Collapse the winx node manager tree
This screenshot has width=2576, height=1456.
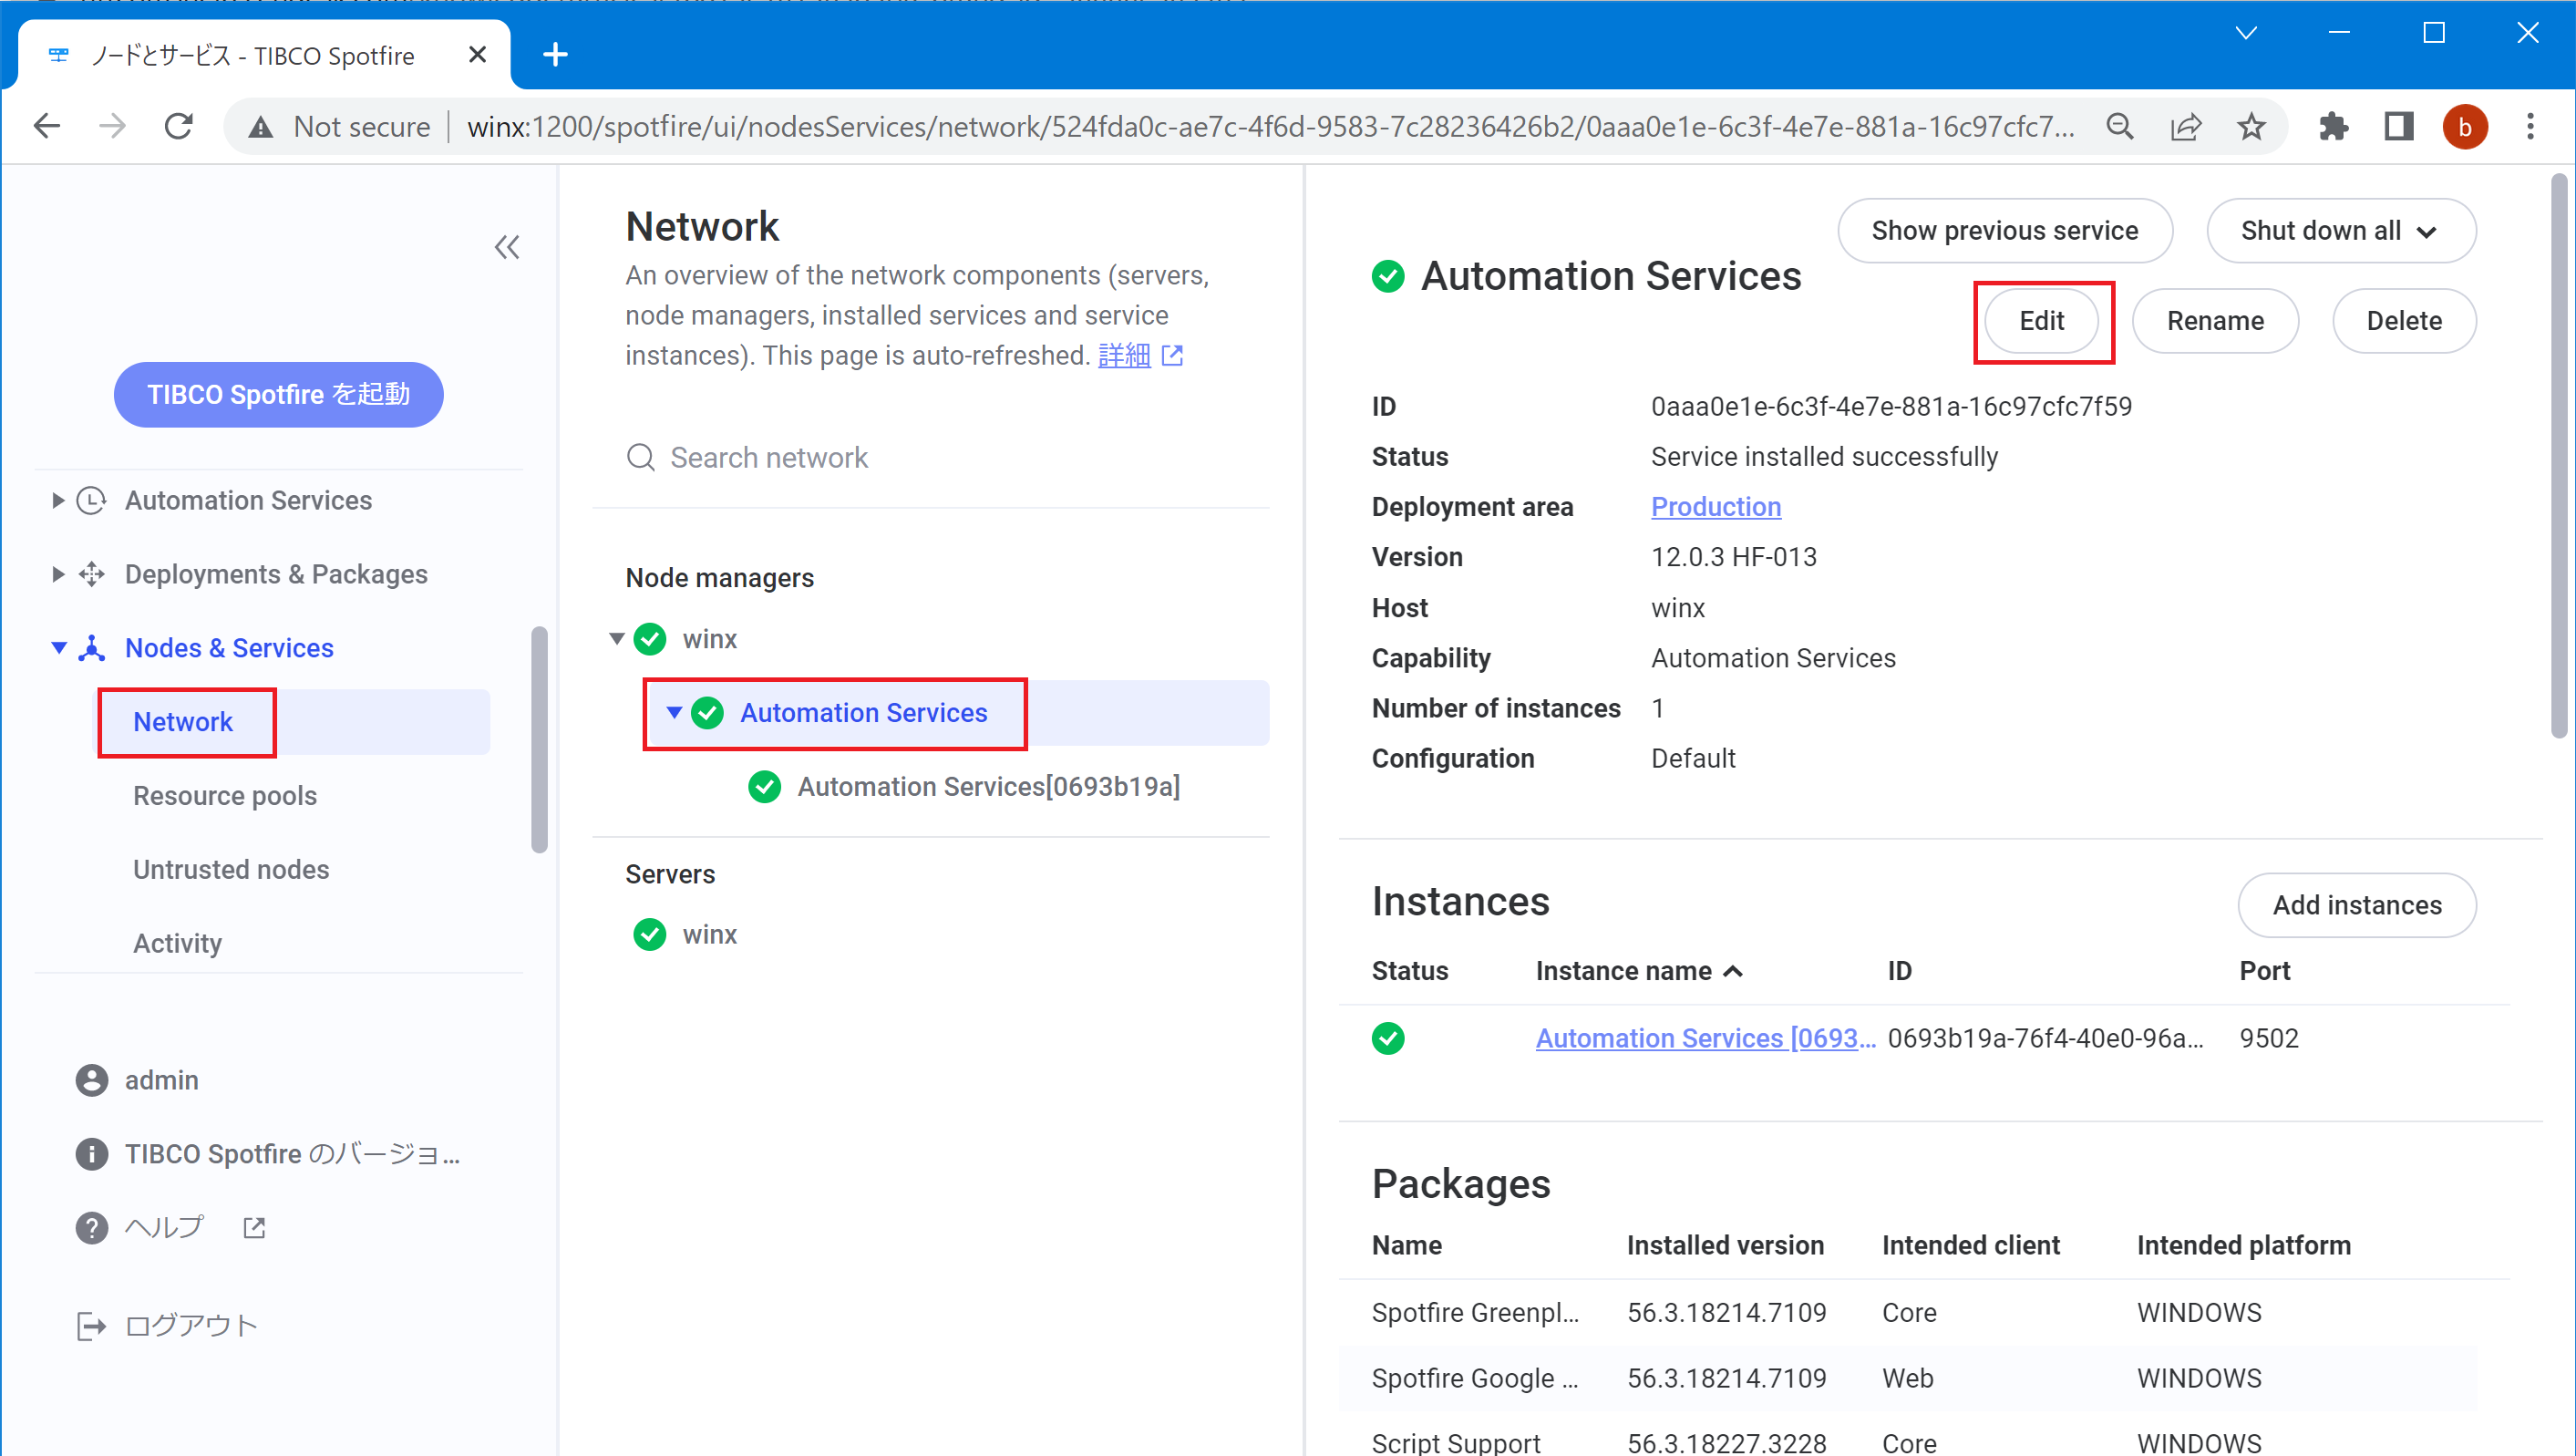point(617,639)
